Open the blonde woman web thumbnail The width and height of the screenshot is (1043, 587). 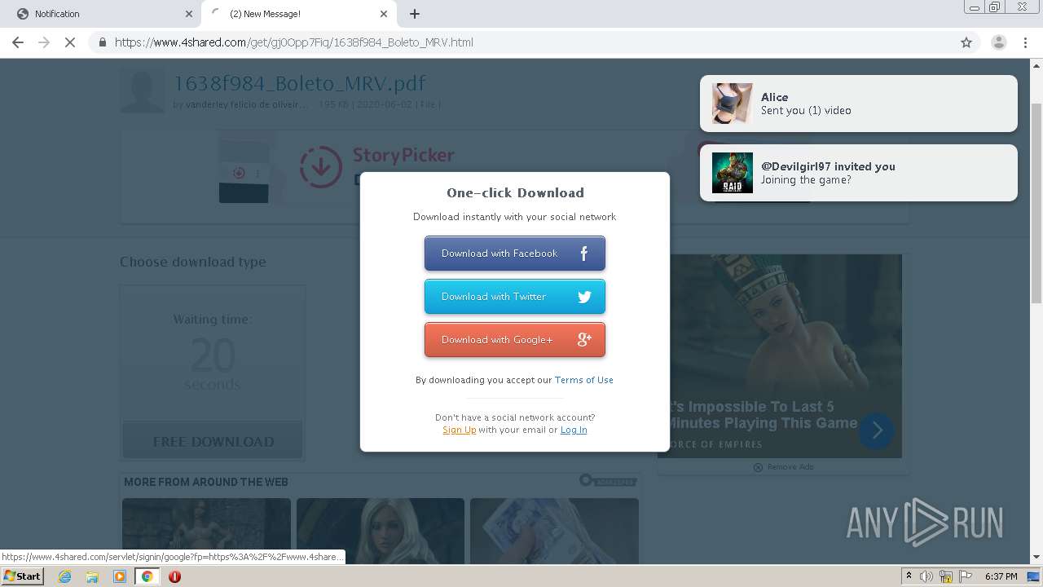click(381, 531)
